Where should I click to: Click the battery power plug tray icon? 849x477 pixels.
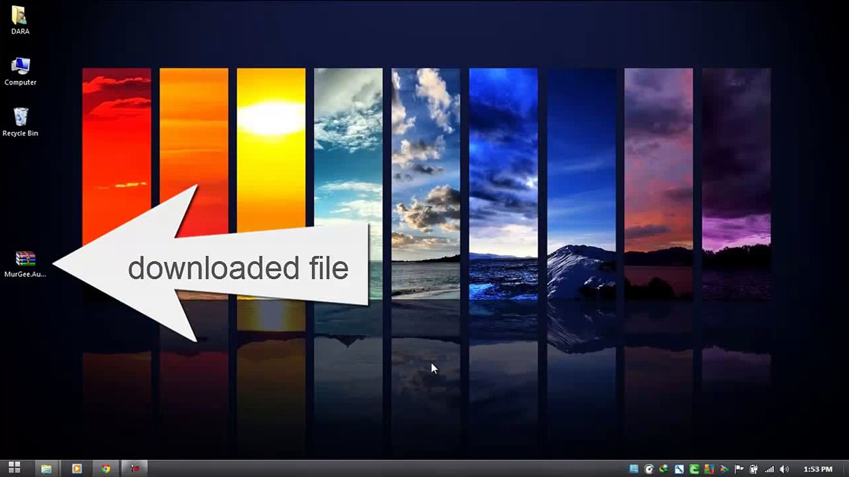754,469
